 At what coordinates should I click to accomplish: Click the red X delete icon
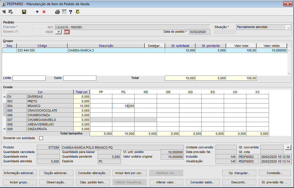tap(44, 12)
